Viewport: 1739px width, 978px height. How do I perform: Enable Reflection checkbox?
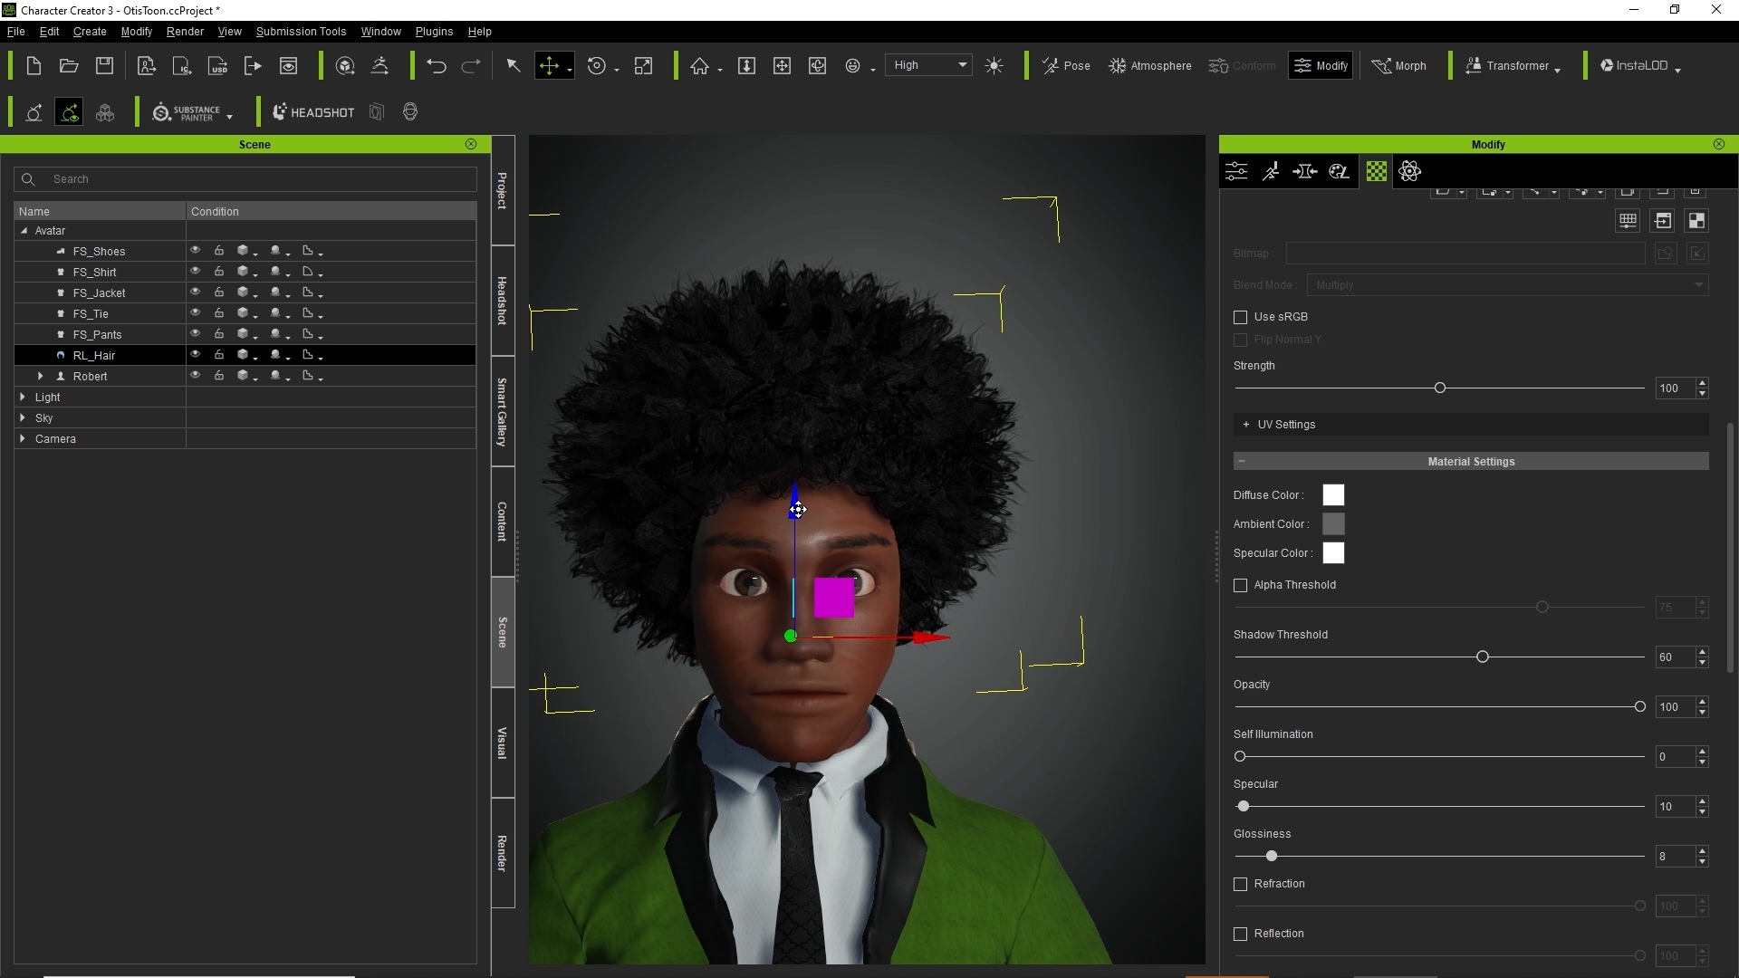[x=1241, y=934]
